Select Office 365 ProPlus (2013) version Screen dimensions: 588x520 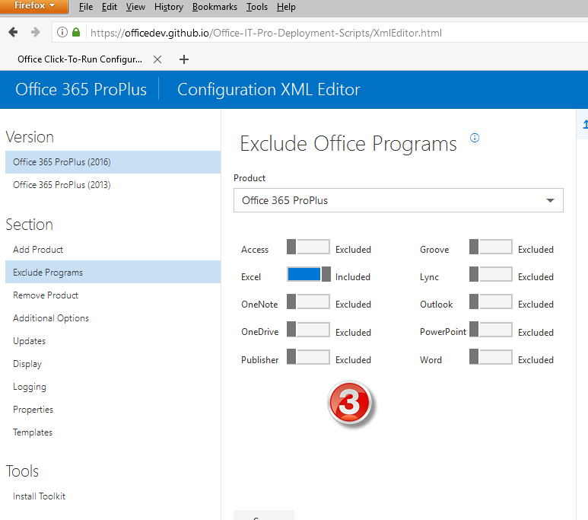(x=113, y=185)
